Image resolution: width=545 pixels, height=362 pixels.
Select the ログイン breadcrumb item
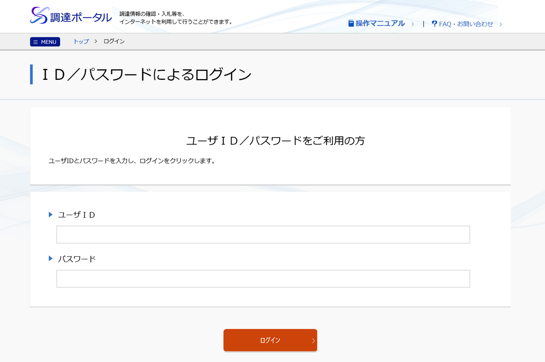click(114, 41)
